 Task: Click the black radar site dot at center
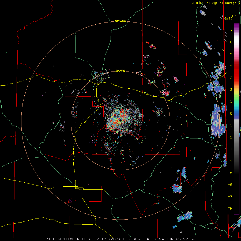click(x=120, y=120)
